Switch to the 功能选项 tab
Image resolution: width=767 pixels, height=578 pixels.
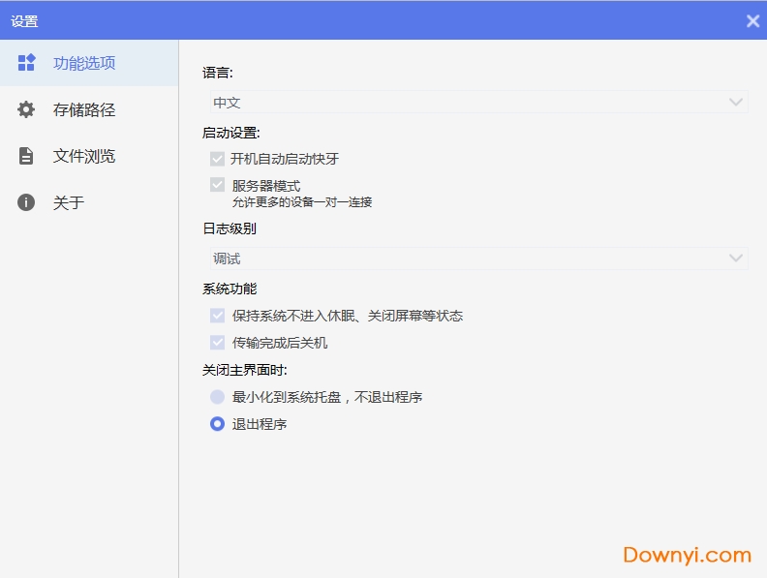84,63
